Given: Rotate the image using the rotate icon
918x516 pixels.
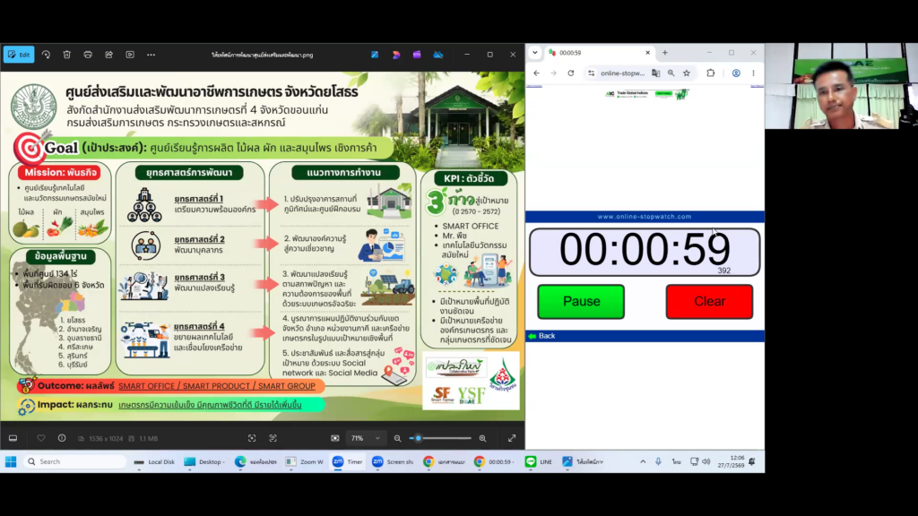Looking at the screenshot, I should point(46,55).
